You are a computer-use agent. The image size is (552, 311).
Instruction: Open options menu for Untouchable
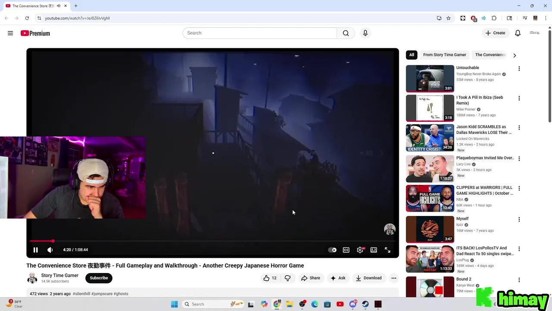(519, 69)
